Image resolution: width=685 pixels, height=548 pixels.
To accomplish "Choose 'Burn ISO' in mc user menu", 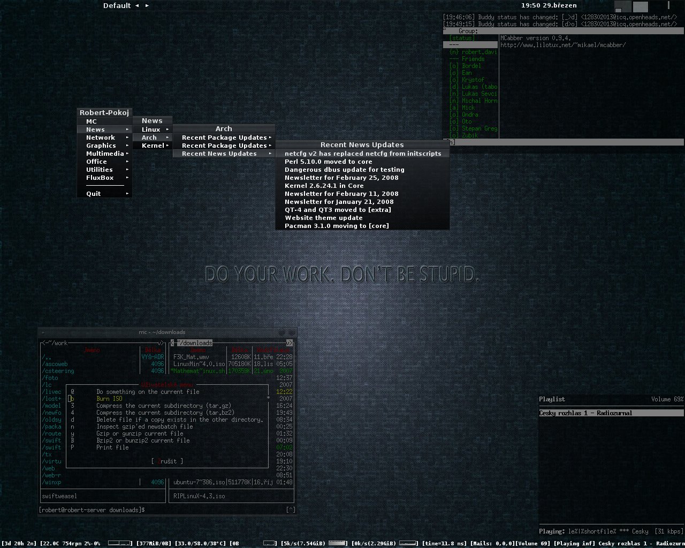I will (x=109, y=399).
